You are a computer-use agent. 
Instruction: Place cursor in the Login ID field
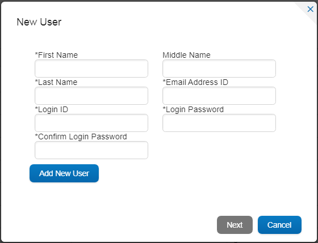click(91, 123)
